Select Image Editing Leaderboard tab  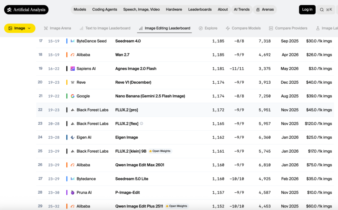[165, 28]
